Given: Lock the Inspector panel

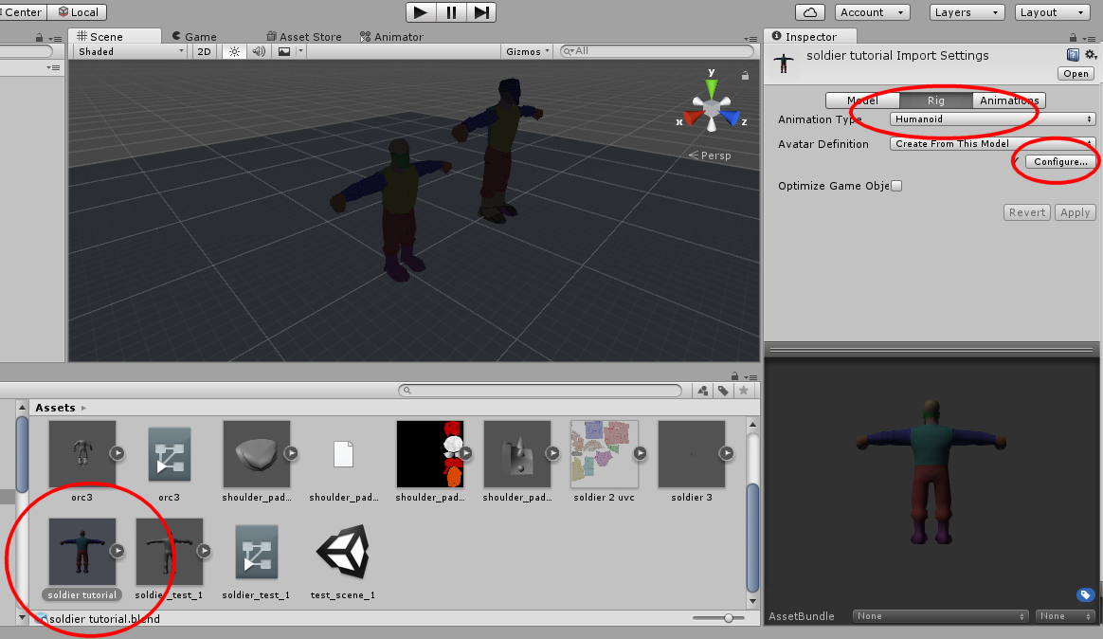Looking at the screenshot, I should pos(1073,37).
